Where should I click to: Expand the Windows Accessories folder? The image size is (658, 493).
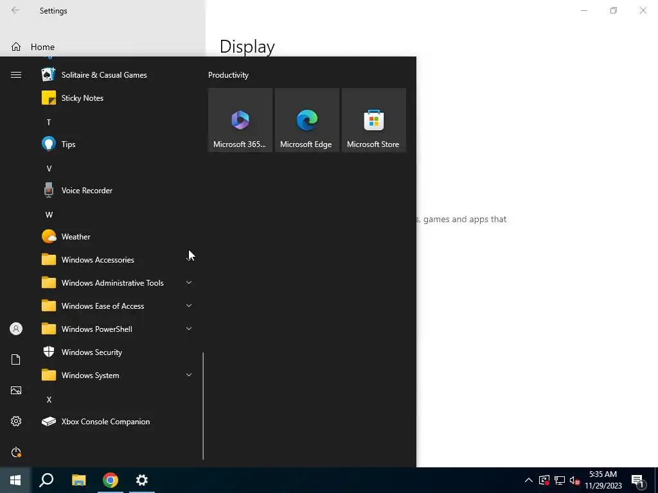[117, 260]
